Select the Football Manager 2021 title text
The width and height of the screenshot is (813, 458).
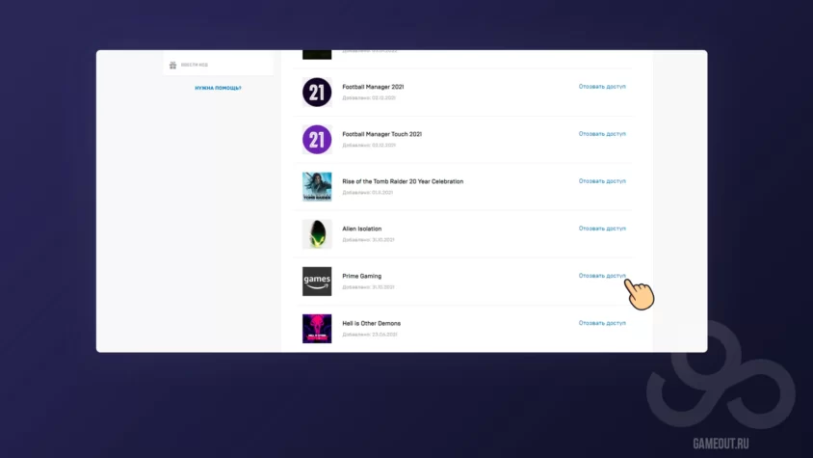(373, 87)
